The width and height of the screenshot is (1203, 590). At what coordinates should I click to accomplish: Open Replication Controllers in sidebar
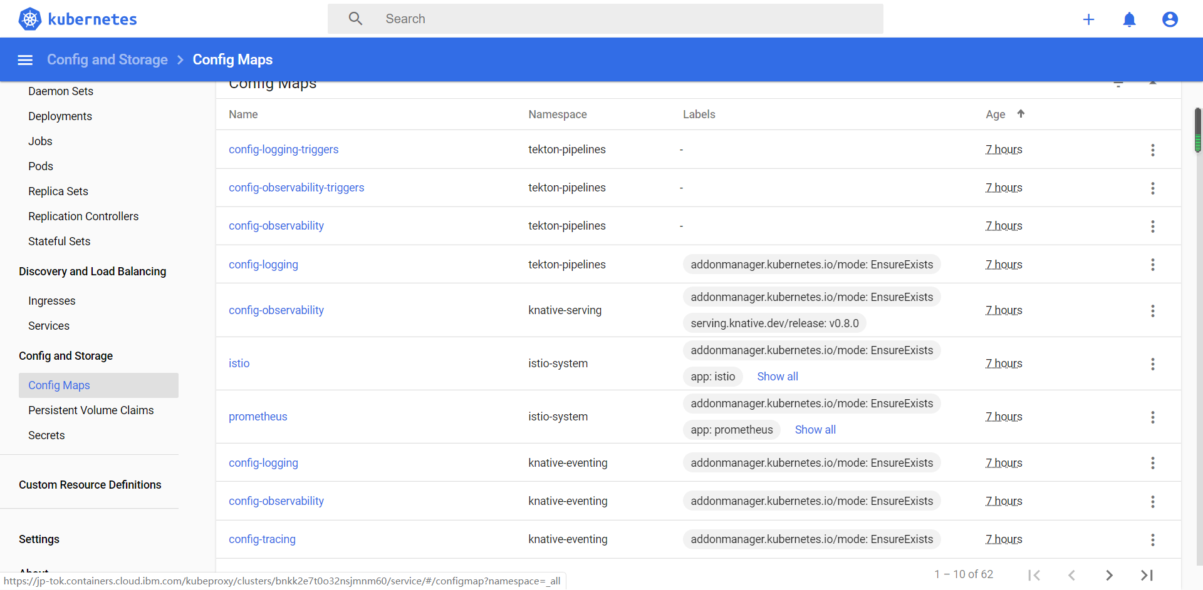point(83,216)
